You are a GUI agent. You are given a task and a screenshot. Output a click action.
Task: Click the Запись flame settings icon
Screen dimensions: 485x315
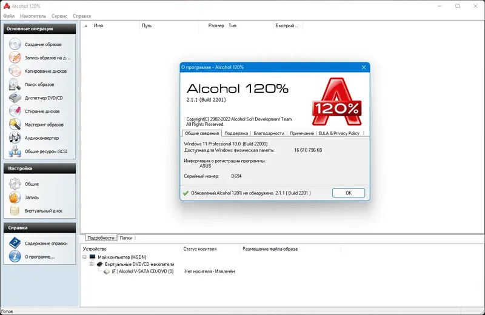pos(15,197)
